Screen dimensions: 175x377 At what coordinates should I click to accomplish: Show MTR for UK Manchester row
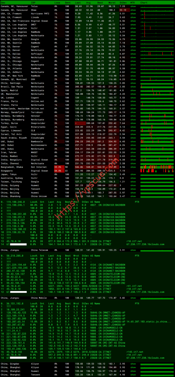(133, 94)
